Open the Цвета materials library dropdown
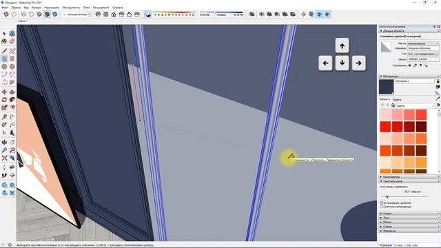 point(416,105)
